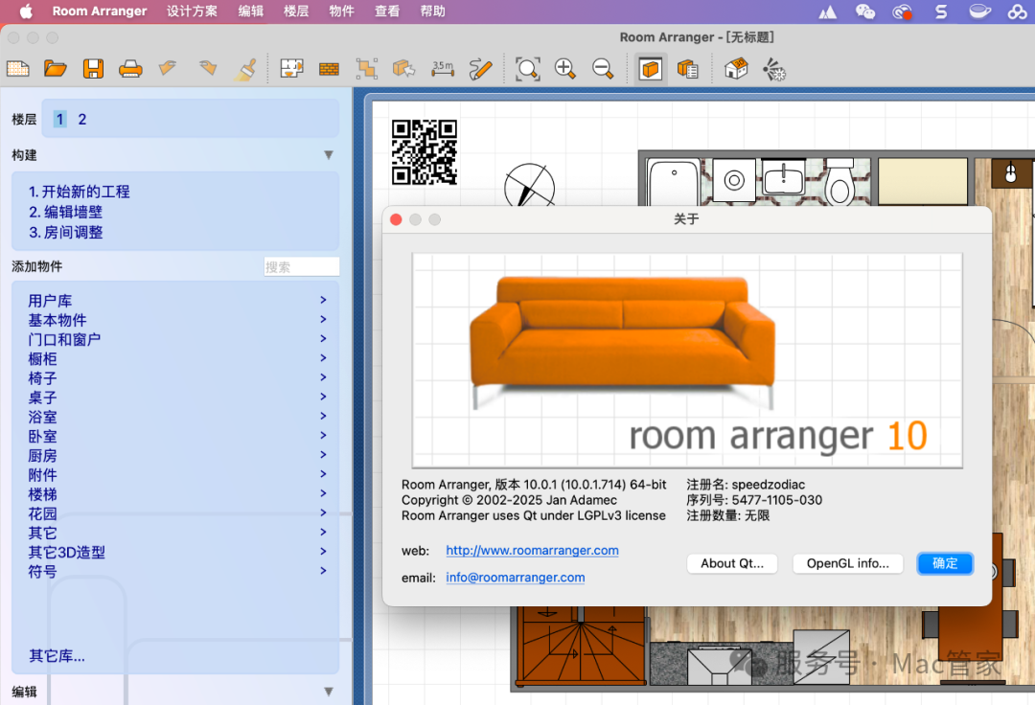Expand the 用户库 category arrow
Viewport: 1035px width, 705px height.
pyautogui.click(x=323, y=300)
